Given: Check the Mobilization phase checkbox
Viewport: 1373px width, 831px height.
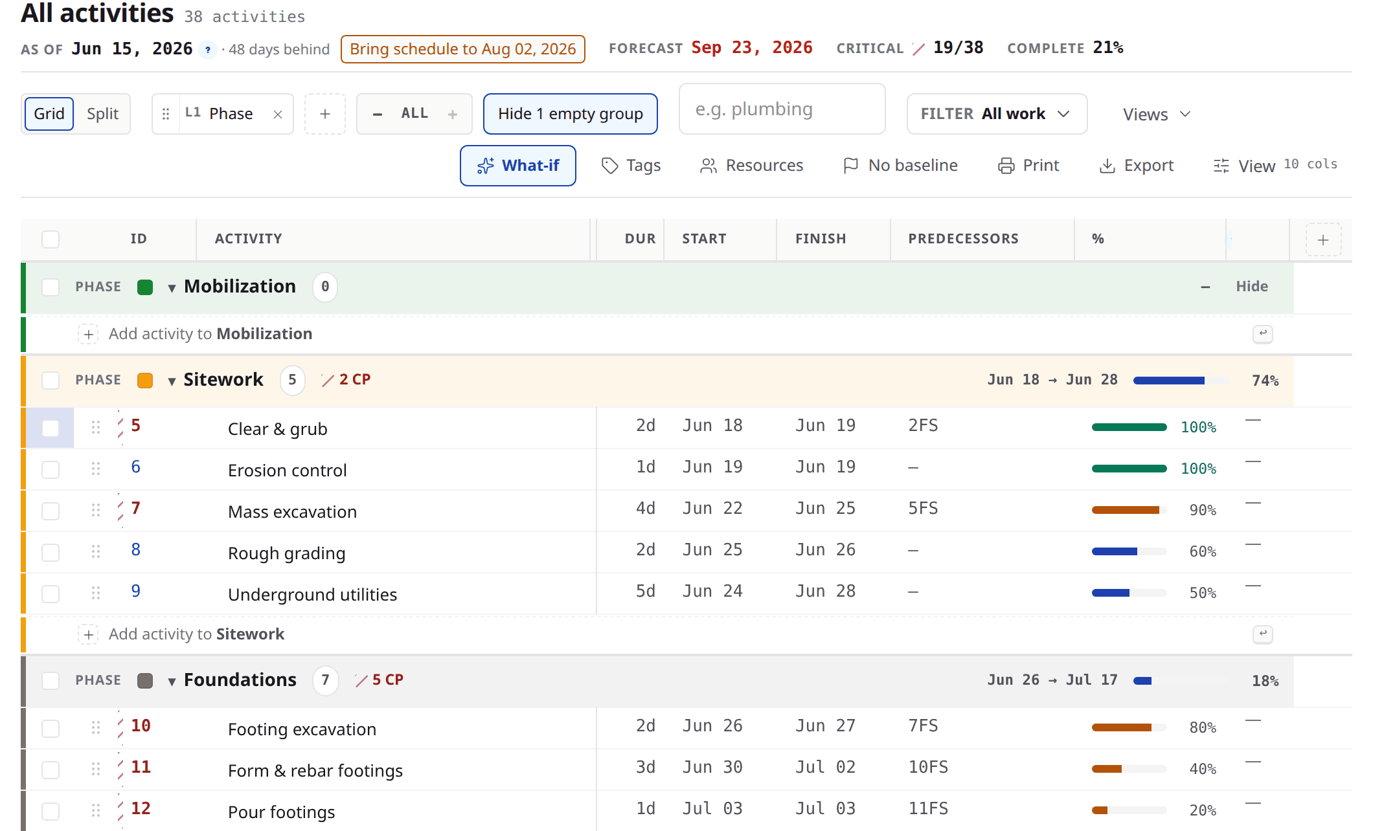Looking at the screenshot, I should click(51, 287).
